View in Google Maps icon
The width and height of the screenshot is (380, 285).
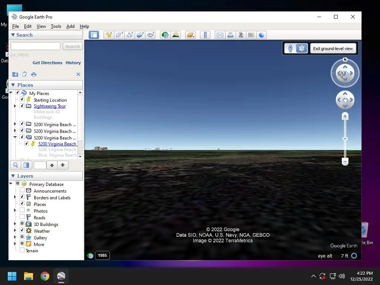tap(251, 35)
